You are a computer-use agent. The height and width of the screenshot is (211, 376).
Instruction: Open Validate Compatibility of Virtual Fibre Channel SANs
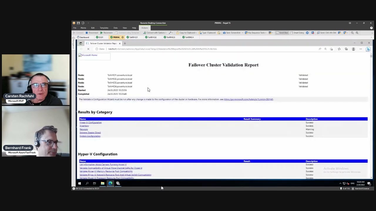(x=111, y=168)
